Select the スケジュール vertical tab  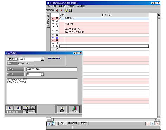pyautogui.click(x=48, y=20)
